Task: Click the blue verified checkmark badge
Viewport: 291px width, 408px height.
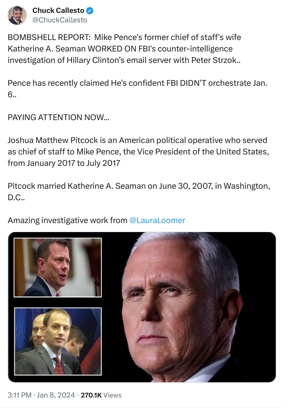Action: tap(90, 10)
